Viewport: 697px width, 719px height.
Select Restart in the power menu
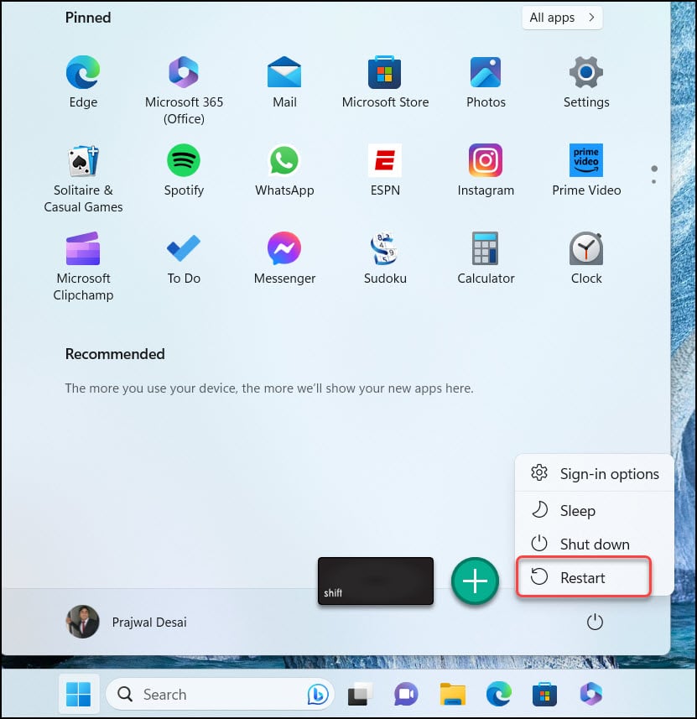583,577
